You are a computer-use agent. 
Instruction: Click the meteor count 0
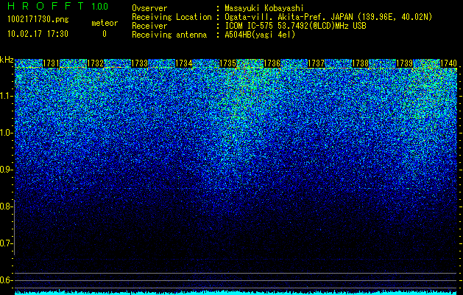[x=105, y=34]
